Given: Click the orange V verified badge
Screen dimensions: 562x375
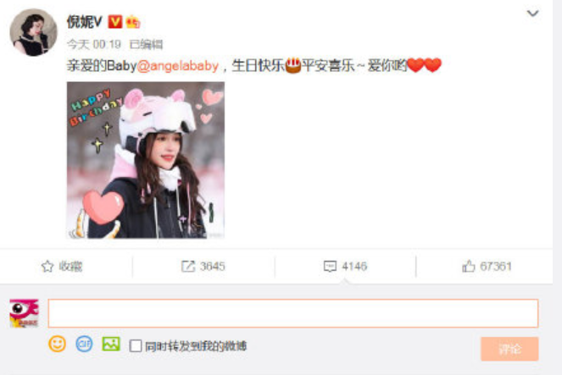Looking at the screenshot, I should 115,21.
